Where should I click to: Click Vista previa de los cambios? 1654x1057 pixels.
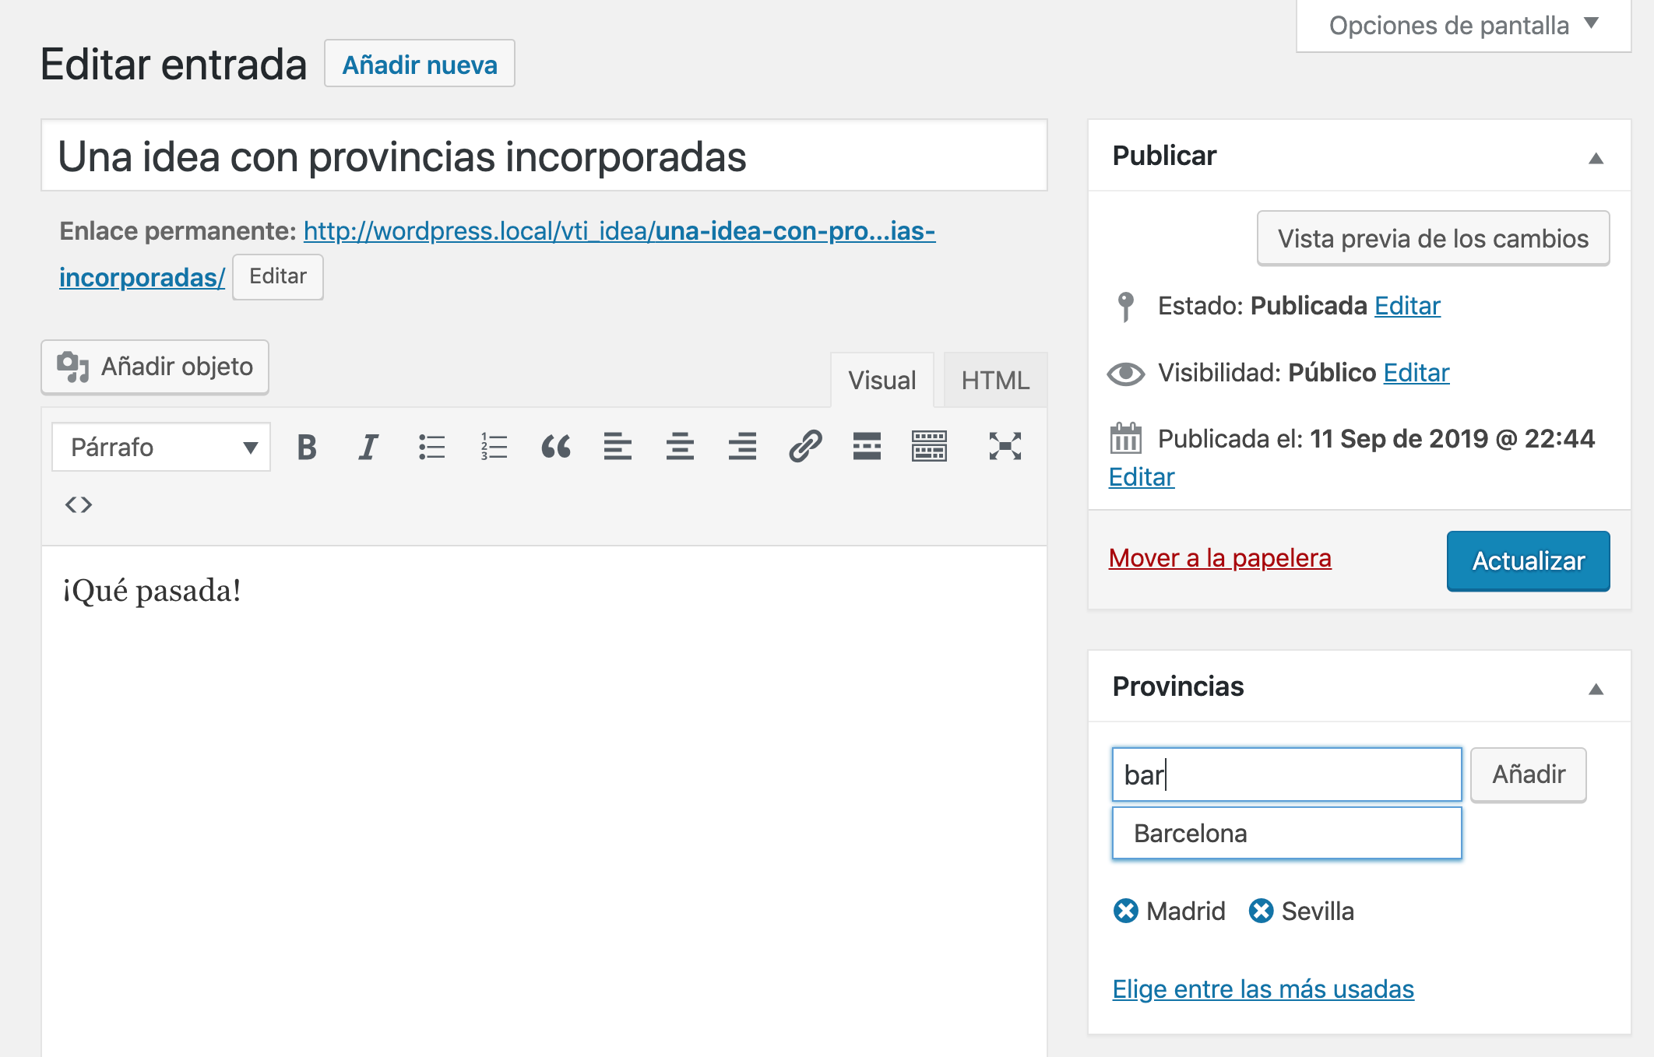tap(1433, 238)
